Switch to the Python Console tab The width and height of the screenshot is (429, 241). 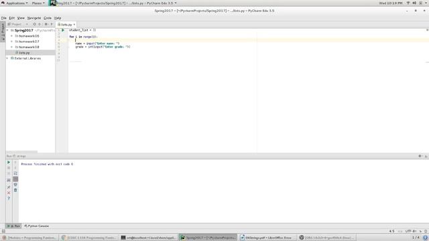point(37,226)
